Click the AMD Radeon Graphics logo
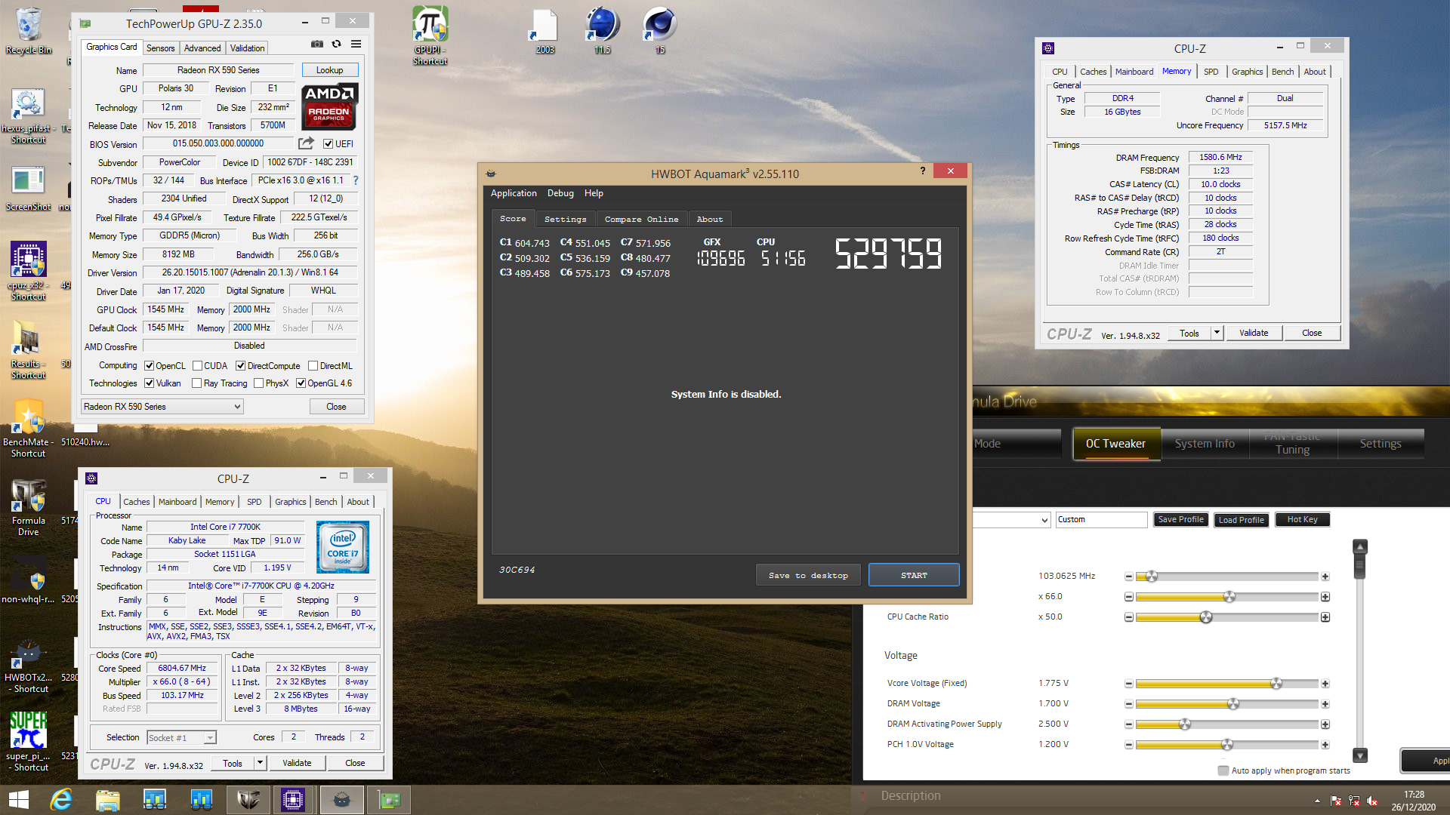This screenshot has height=815, width=1450. point(330,106)
